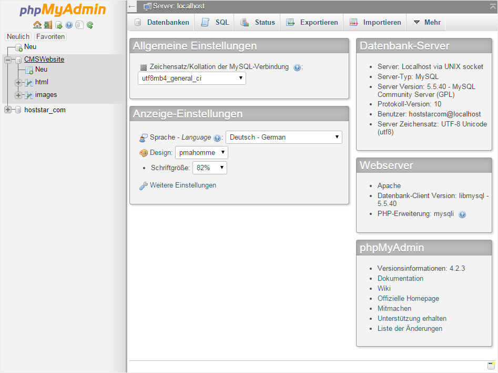Open the query window icon
Image resolution: width=498 pixels, height=373 pixels.
point(58,25)
